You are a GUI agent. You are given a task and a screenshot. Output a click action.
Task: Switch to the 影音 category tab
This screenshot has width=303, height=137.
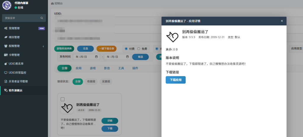pyautogui.click(x=107, y=68)
